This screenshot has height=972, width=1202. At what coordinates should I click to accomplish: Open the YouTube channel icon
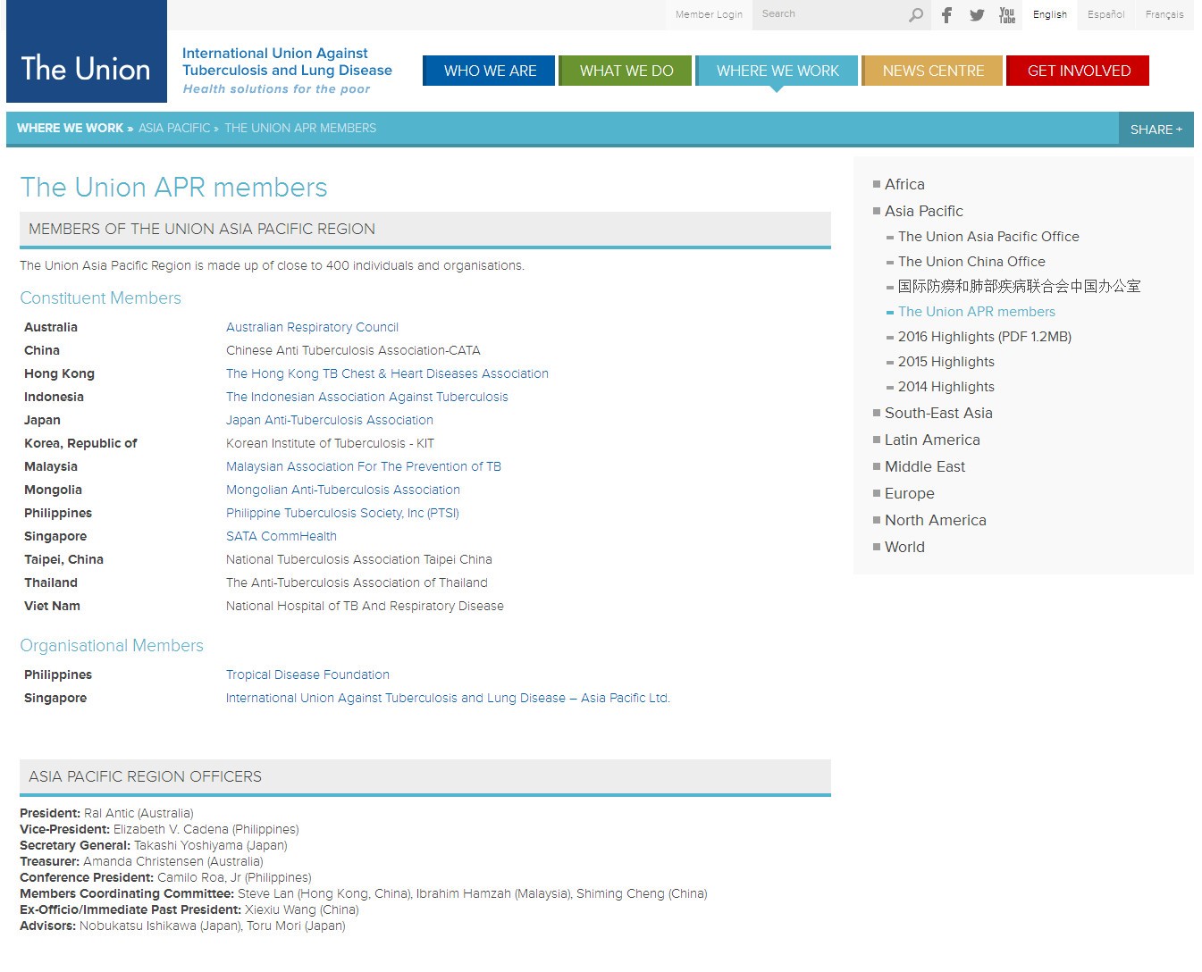pos(1007,14)
